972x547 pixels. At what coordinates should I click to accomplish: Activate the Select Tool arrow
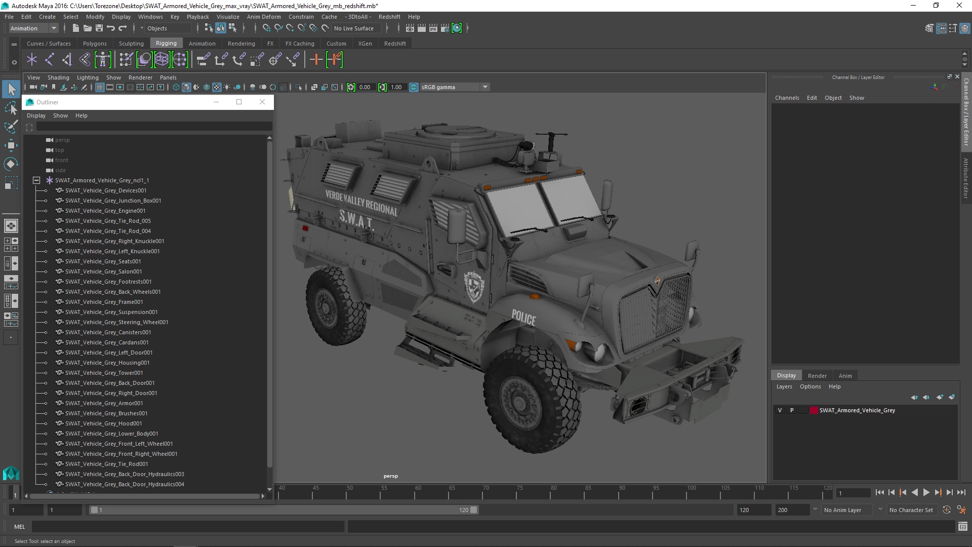[x=11, y=90]
